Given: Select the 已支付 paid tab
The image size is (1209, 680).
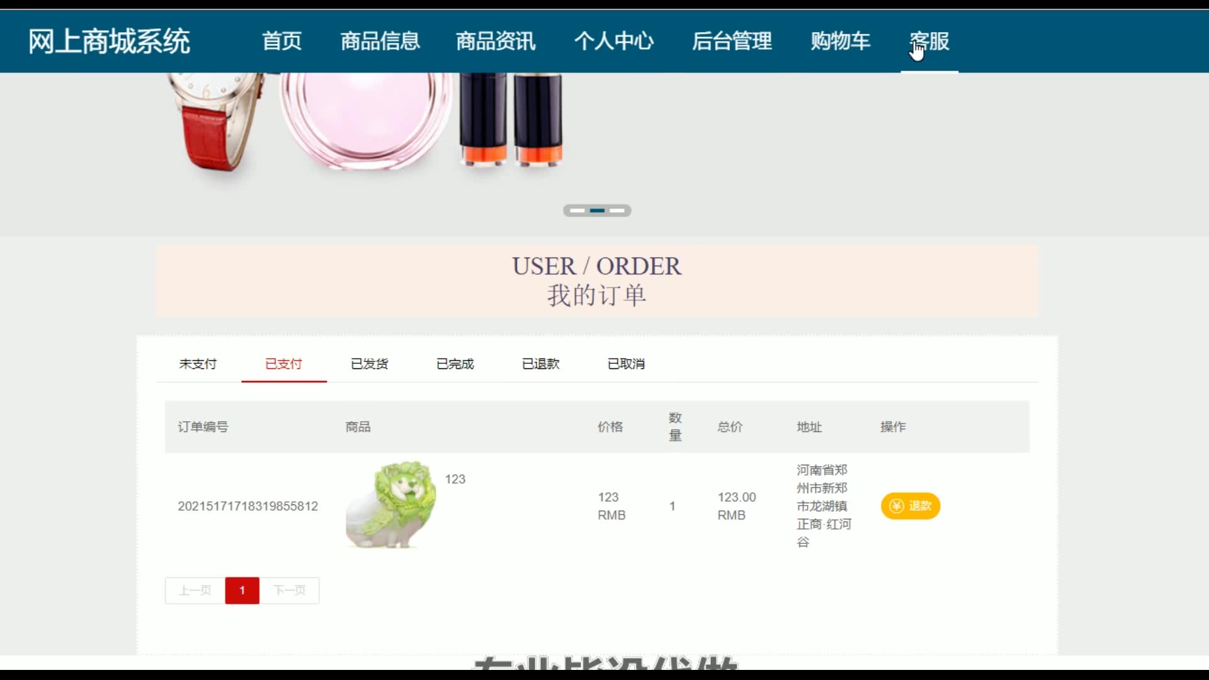Looking at the screenshot, I should tap(283, 364).
